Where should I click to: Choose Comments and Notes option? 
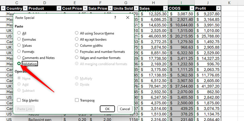[19, 58]
